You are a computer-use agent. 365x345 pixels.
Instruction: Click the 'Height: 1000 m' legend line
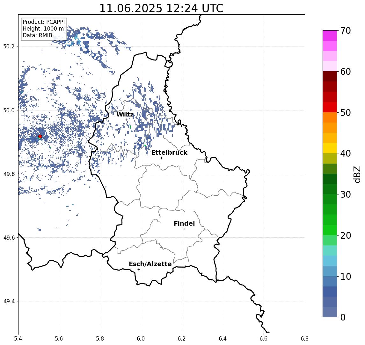pyautogui.click(x=43, y=29)
